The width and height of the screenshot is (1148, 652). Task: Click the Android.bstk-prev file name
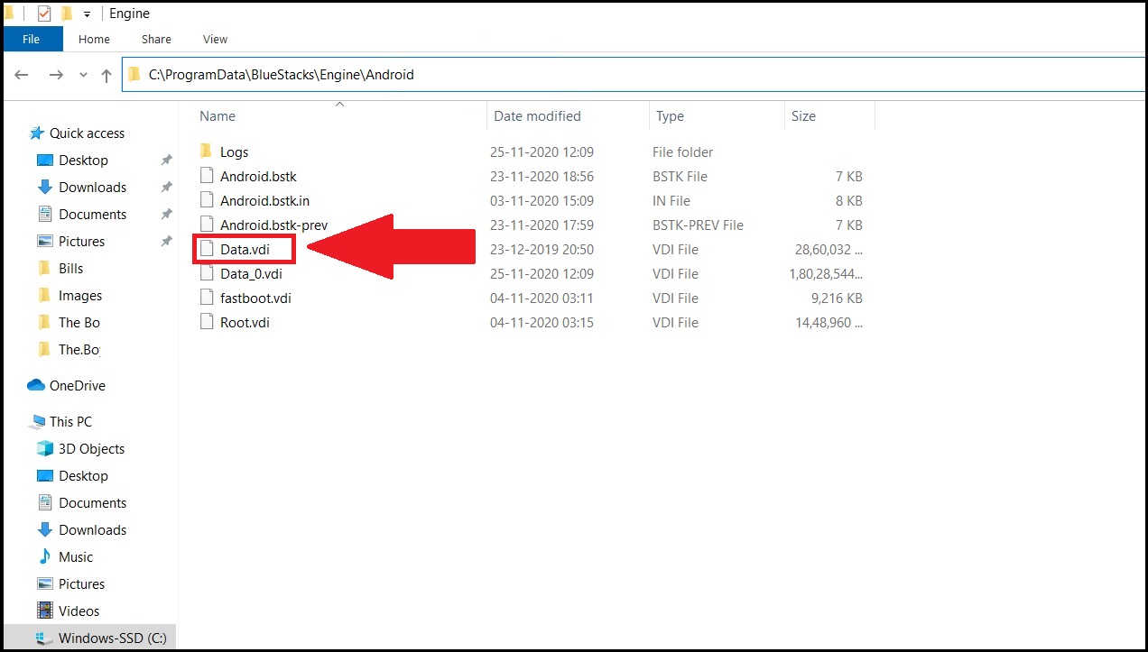pos(273,225)
